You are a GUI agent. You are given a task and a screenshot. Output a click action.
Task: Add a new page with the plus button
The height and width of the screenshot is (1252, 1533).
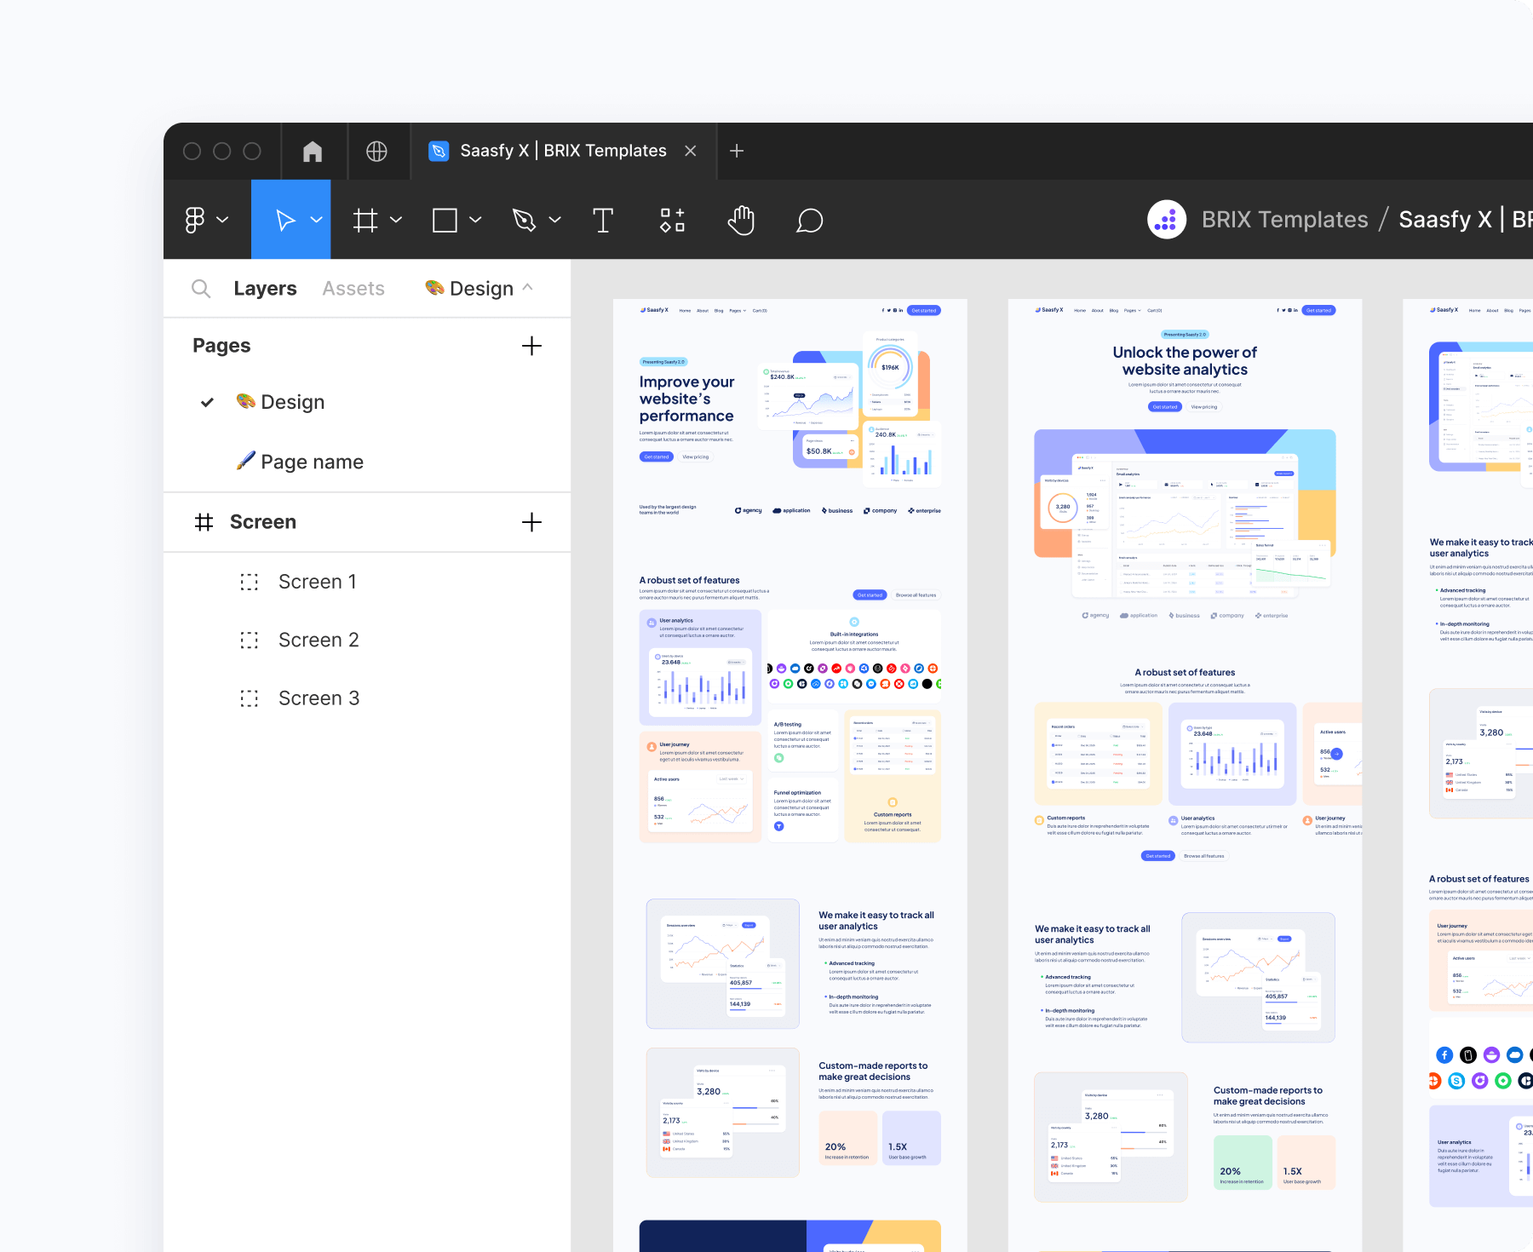click(x=531, y=346)
